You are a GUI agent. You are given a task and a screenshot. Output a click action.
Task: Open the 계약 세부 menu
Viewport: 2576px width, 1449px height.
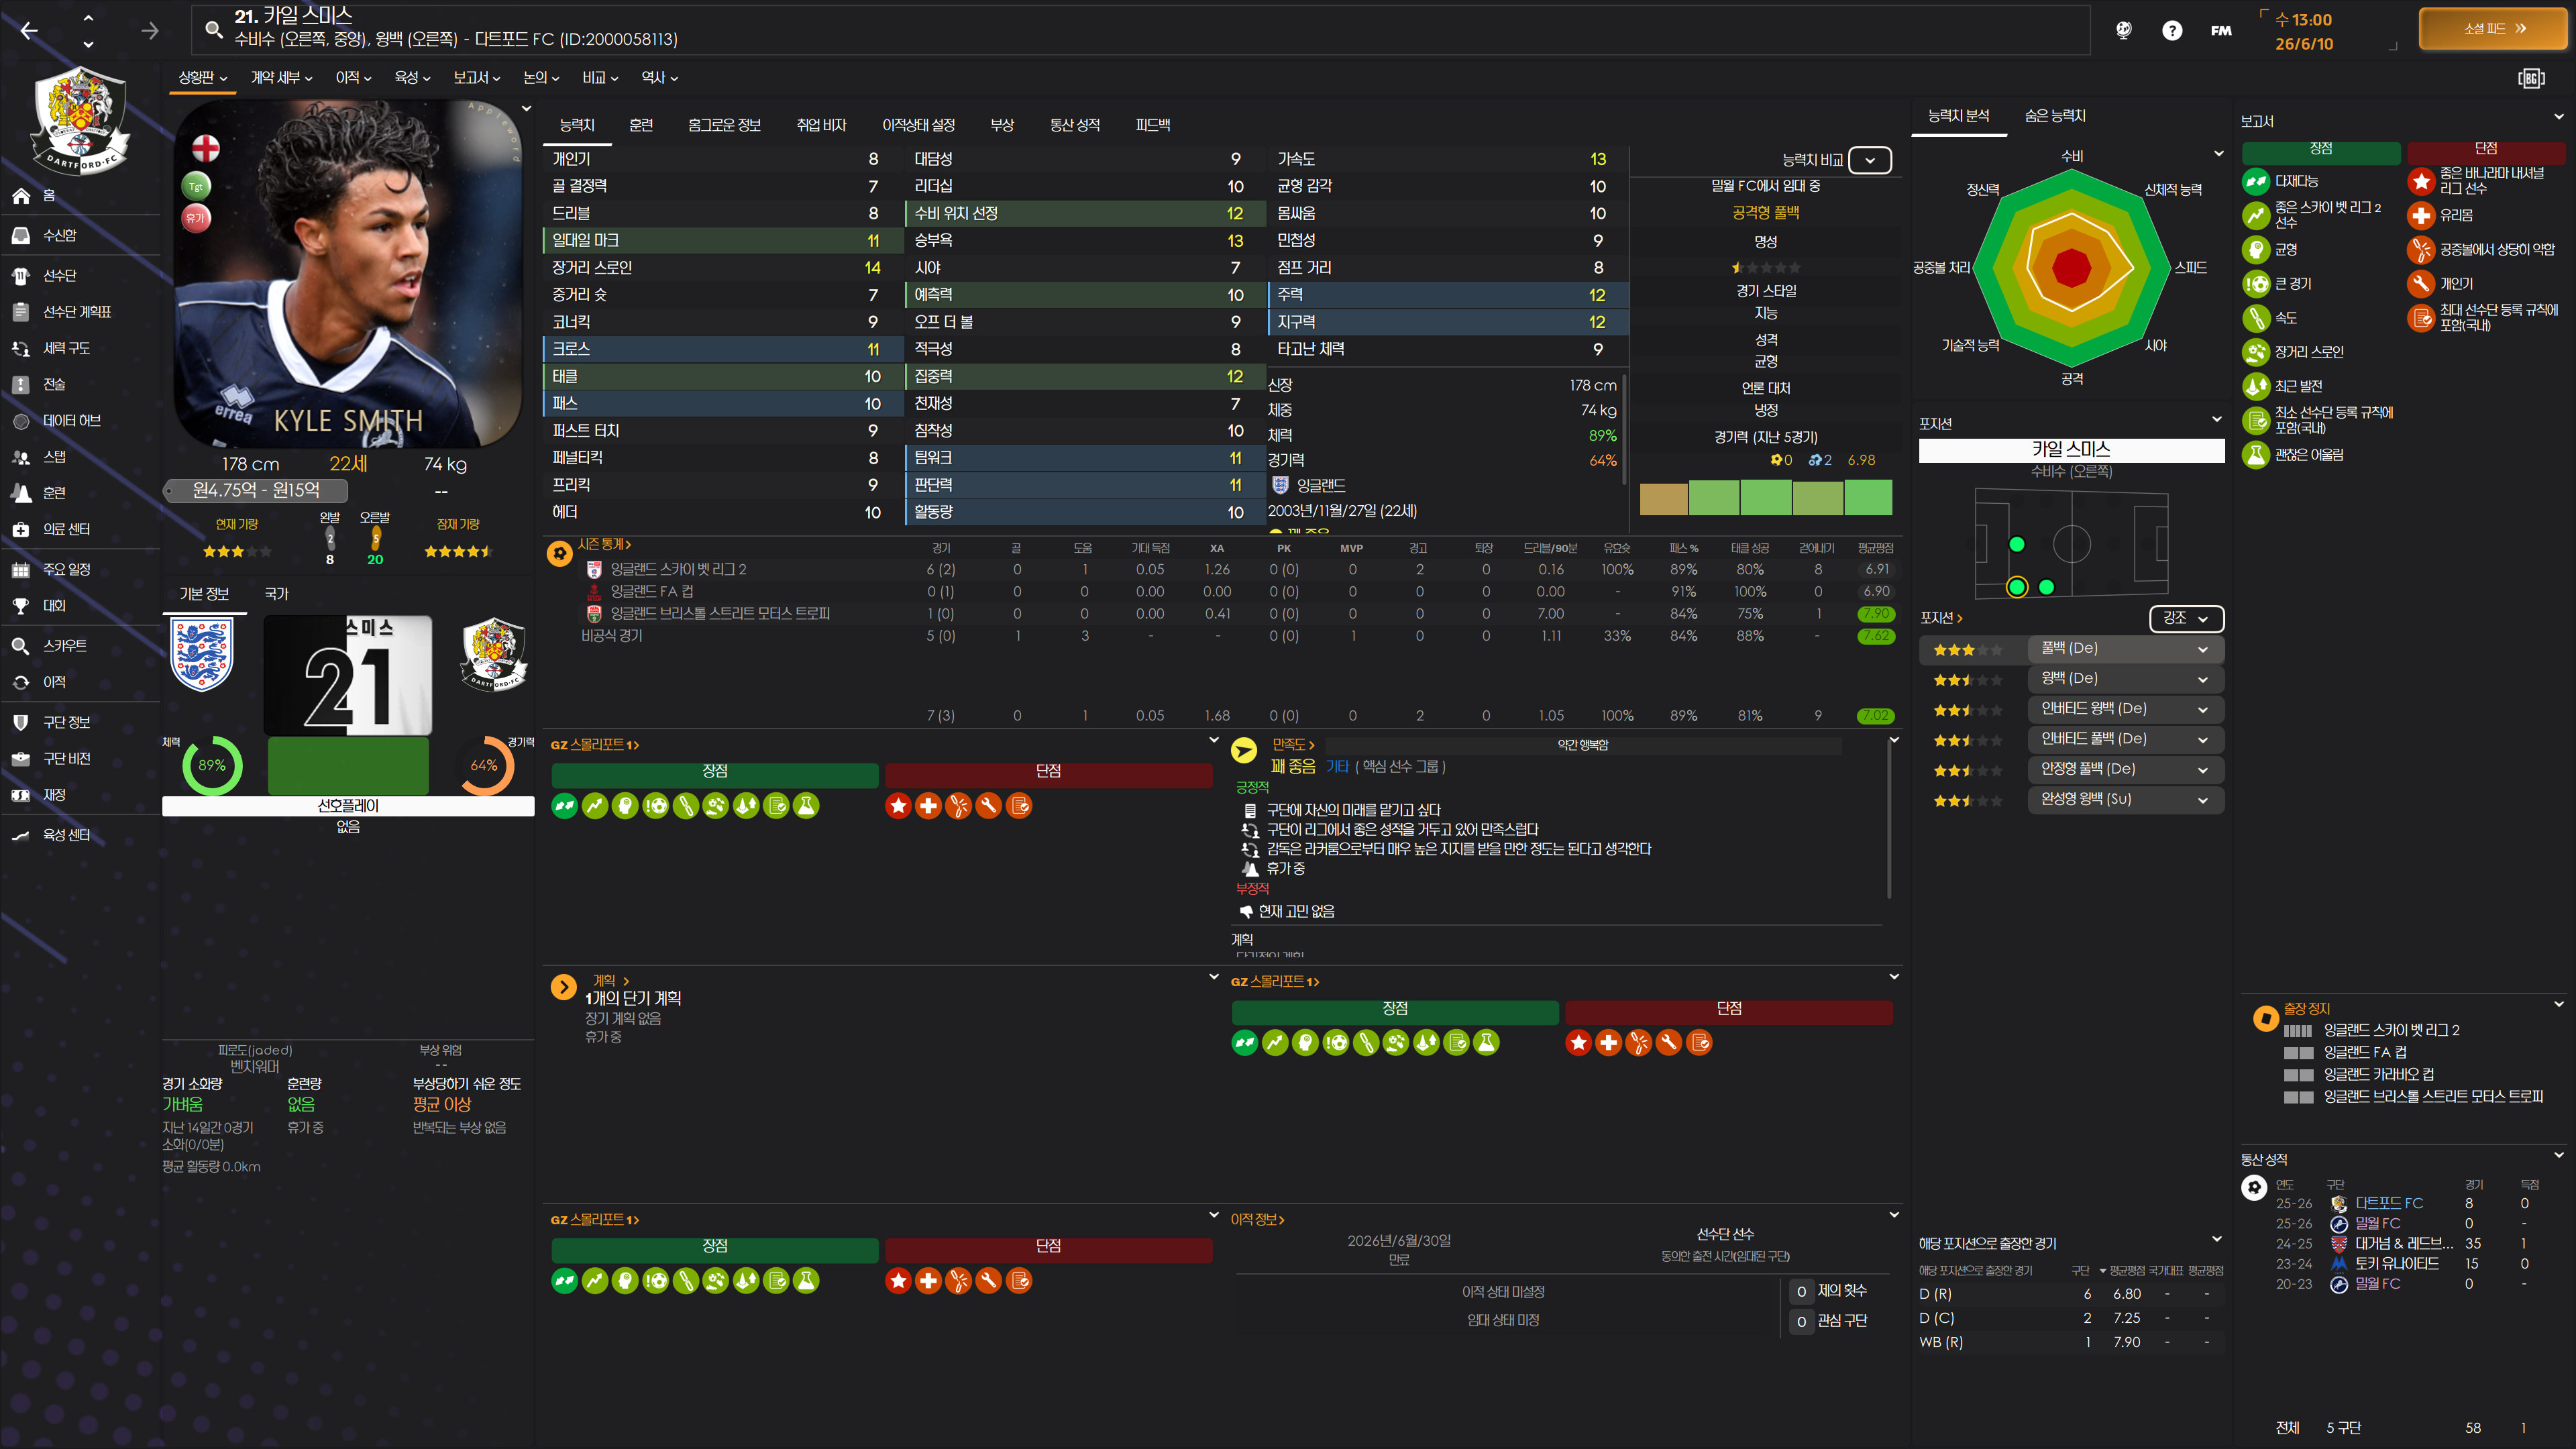[280, 77]
